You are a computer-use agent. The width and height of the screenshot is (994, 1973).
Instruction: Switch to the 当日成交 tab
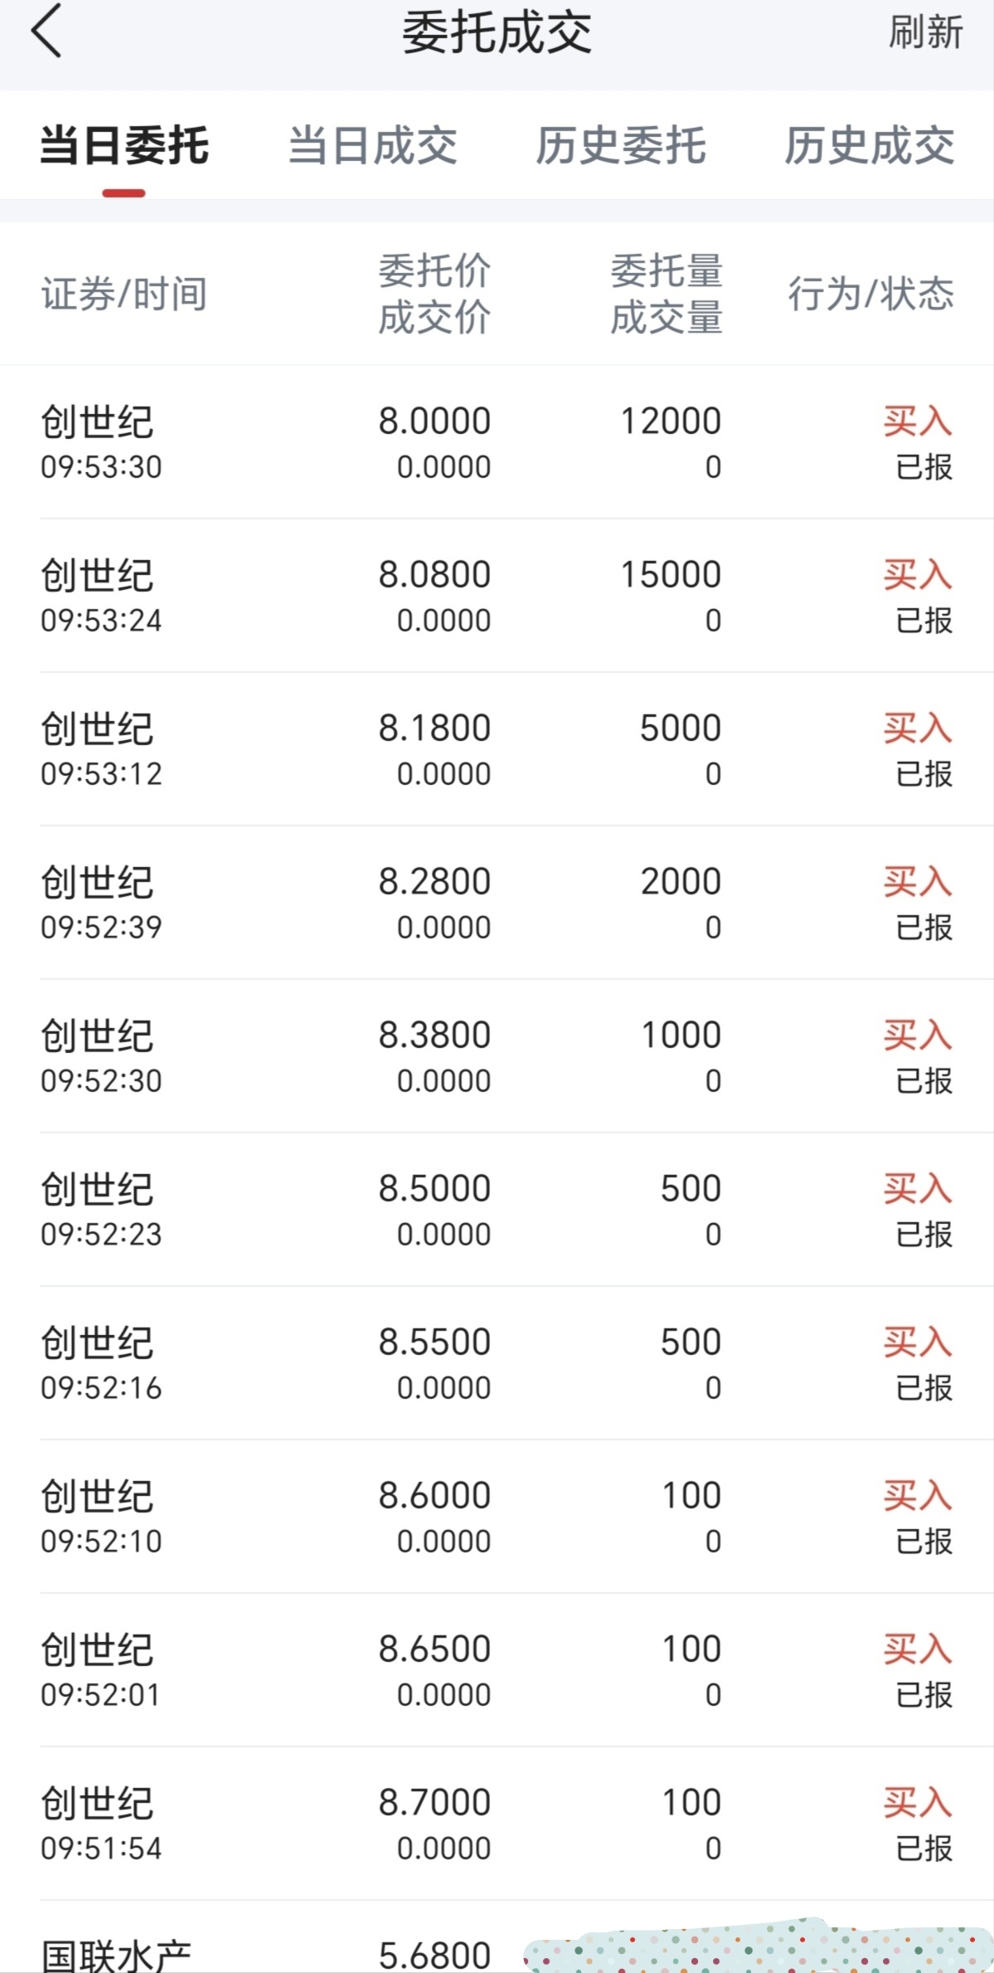coord(373,146)
